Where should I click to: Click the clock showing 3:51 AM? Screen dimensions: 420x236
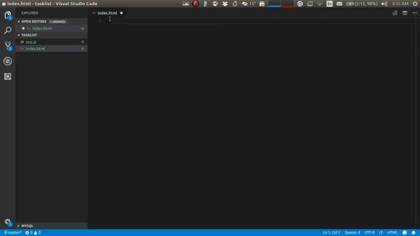pyautogui.click(x=400, y=4)
